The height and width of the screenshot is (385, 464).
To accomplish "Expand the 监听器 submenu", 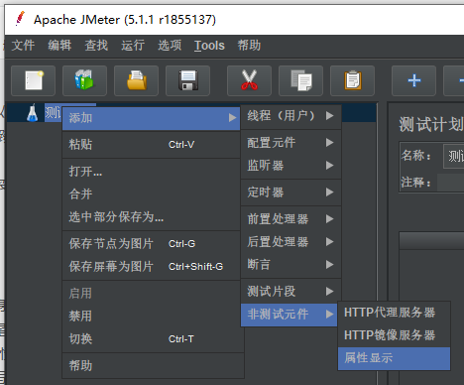I will tap(290, 166).
